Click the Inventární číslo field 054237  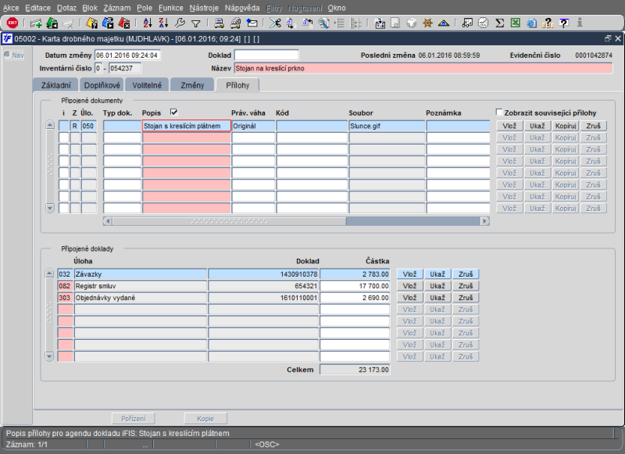click(125, 68)
